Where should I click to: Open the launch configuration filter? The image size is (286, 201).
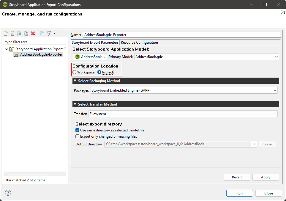point(49,33)
